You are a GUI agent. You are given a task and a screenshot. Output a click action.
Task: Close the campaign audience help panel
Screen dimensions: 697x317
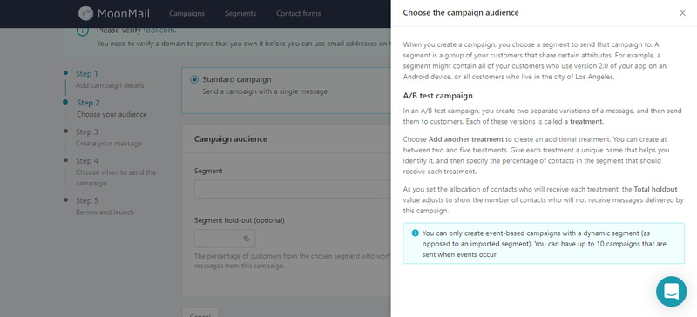coord(682,13)
